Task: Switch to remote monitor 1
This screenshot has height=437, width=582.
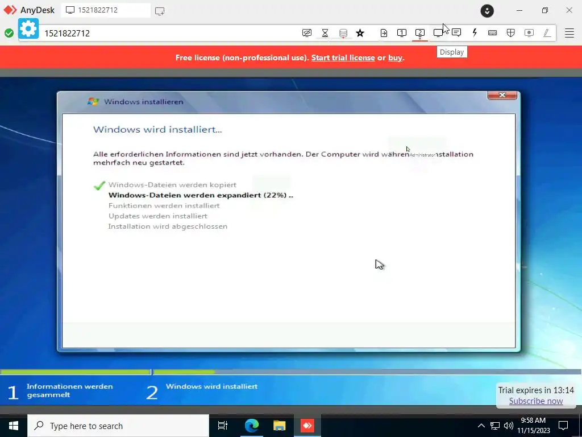Action: 402,33
